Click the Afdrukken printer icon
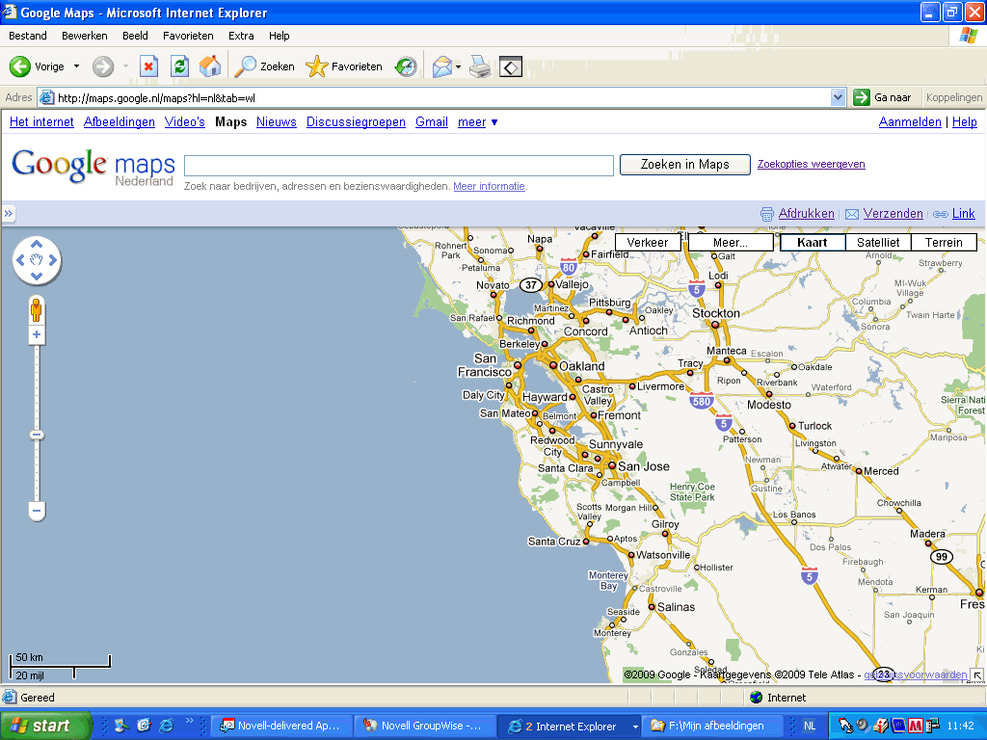987x740 pixels. click(x=766, y=214)
